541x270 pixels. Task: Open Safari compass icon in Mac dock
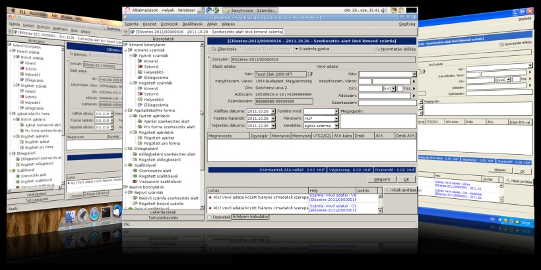(94, 214)
